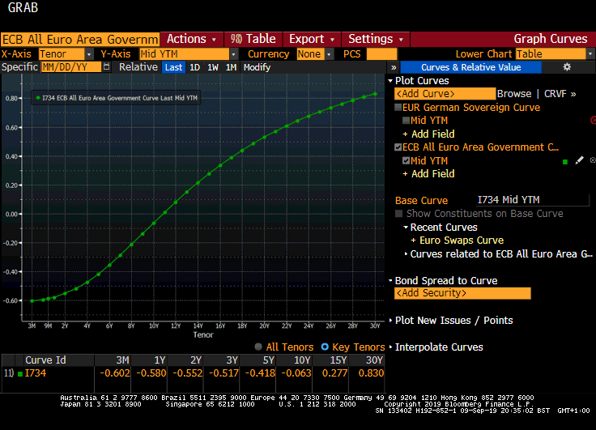Enable EUR German Sovereign Curve checkbox
The width and height of the screenshot is (596, 430).
point(398,108)
